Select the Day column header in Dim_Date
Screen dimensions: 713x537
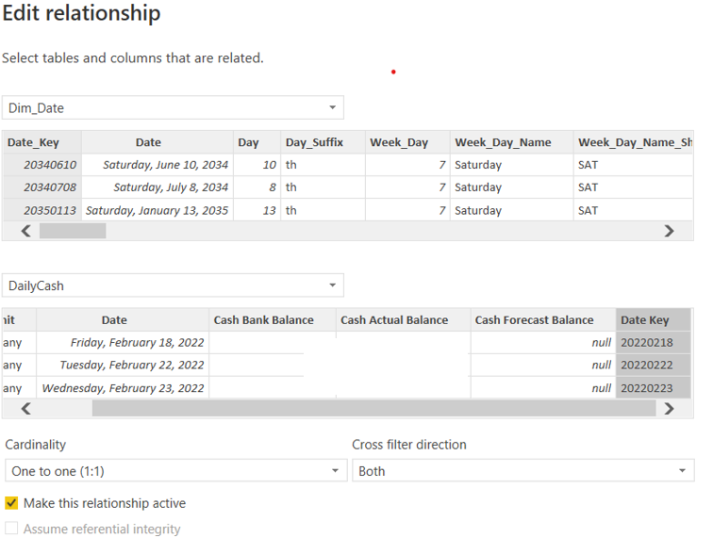[x=257, y=142]
